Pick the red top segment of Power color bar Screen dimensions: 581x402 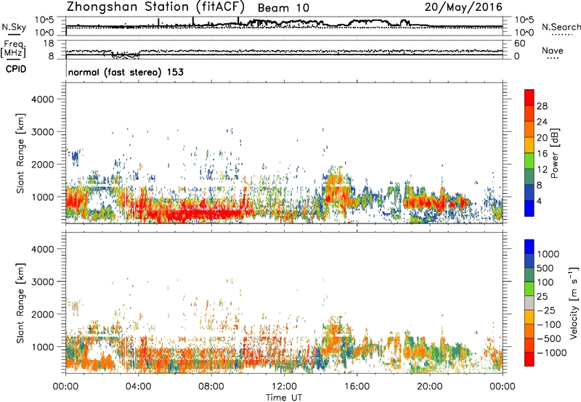pyautogui.click(x=529, y=97)
